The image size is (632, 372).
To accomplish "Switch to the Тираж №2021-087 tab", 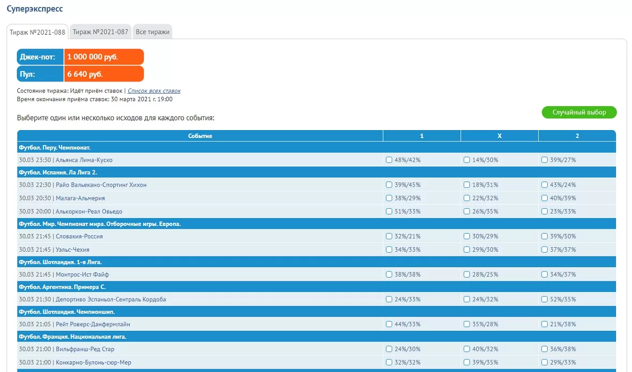I will (100, 32).
